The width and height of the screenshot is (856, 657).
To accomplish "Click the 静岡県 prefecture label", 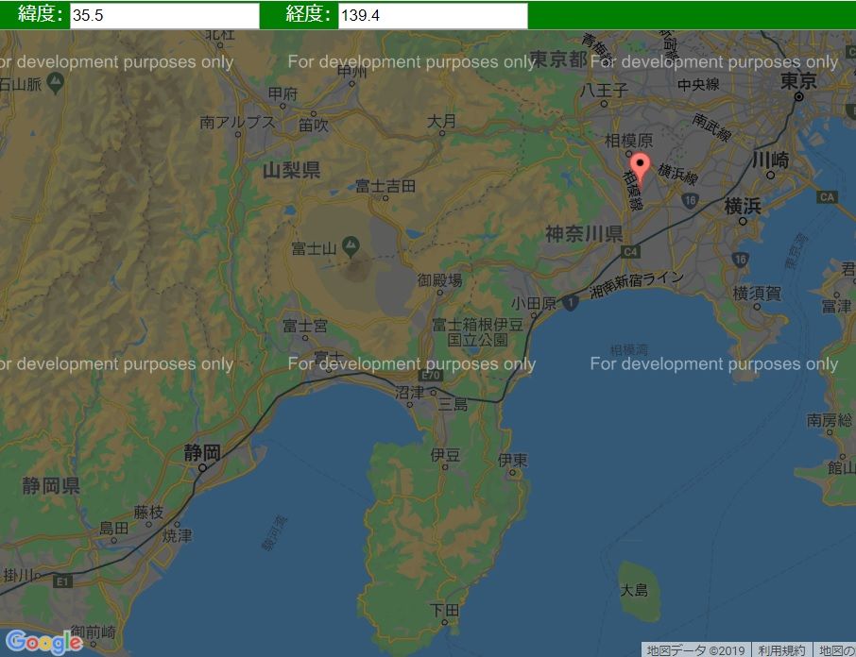I will (51, 485).
